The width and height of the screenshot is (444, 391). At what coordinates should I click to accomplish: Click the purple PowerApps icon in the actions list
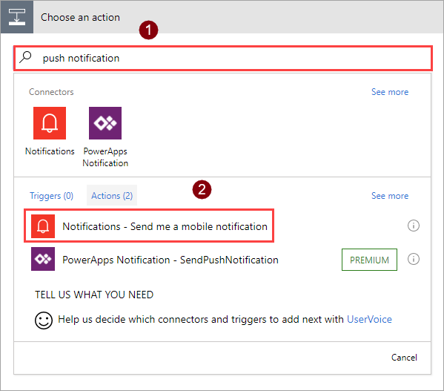point(43,259)
